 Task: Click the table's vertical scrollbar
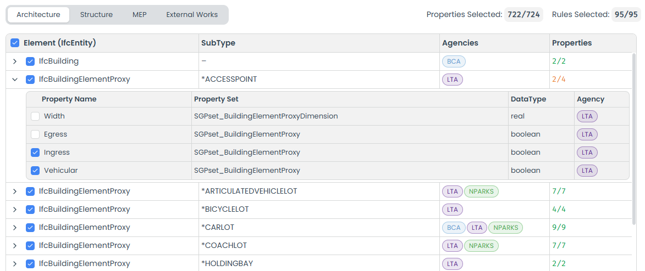point(634,137)
